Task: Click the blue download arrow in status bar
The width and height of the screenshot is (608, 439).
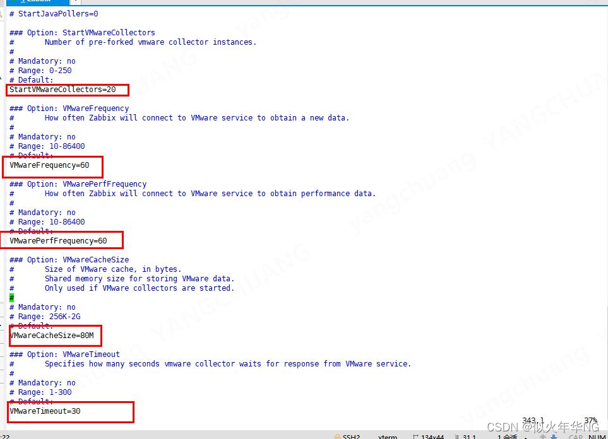Action: tap(554, 436)
